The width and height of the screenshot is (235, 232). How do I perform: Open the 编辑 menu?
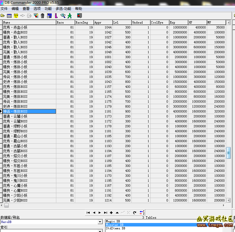pyautogui.click(x=15, y=9)
